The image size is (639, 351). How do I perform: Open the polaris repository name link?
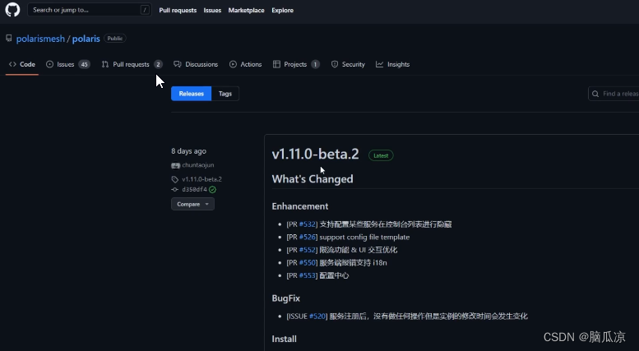(x=86, y=39)
